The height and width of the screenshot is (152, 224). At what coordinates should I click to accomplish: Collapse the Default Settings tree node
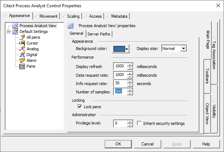coord(9,31)
